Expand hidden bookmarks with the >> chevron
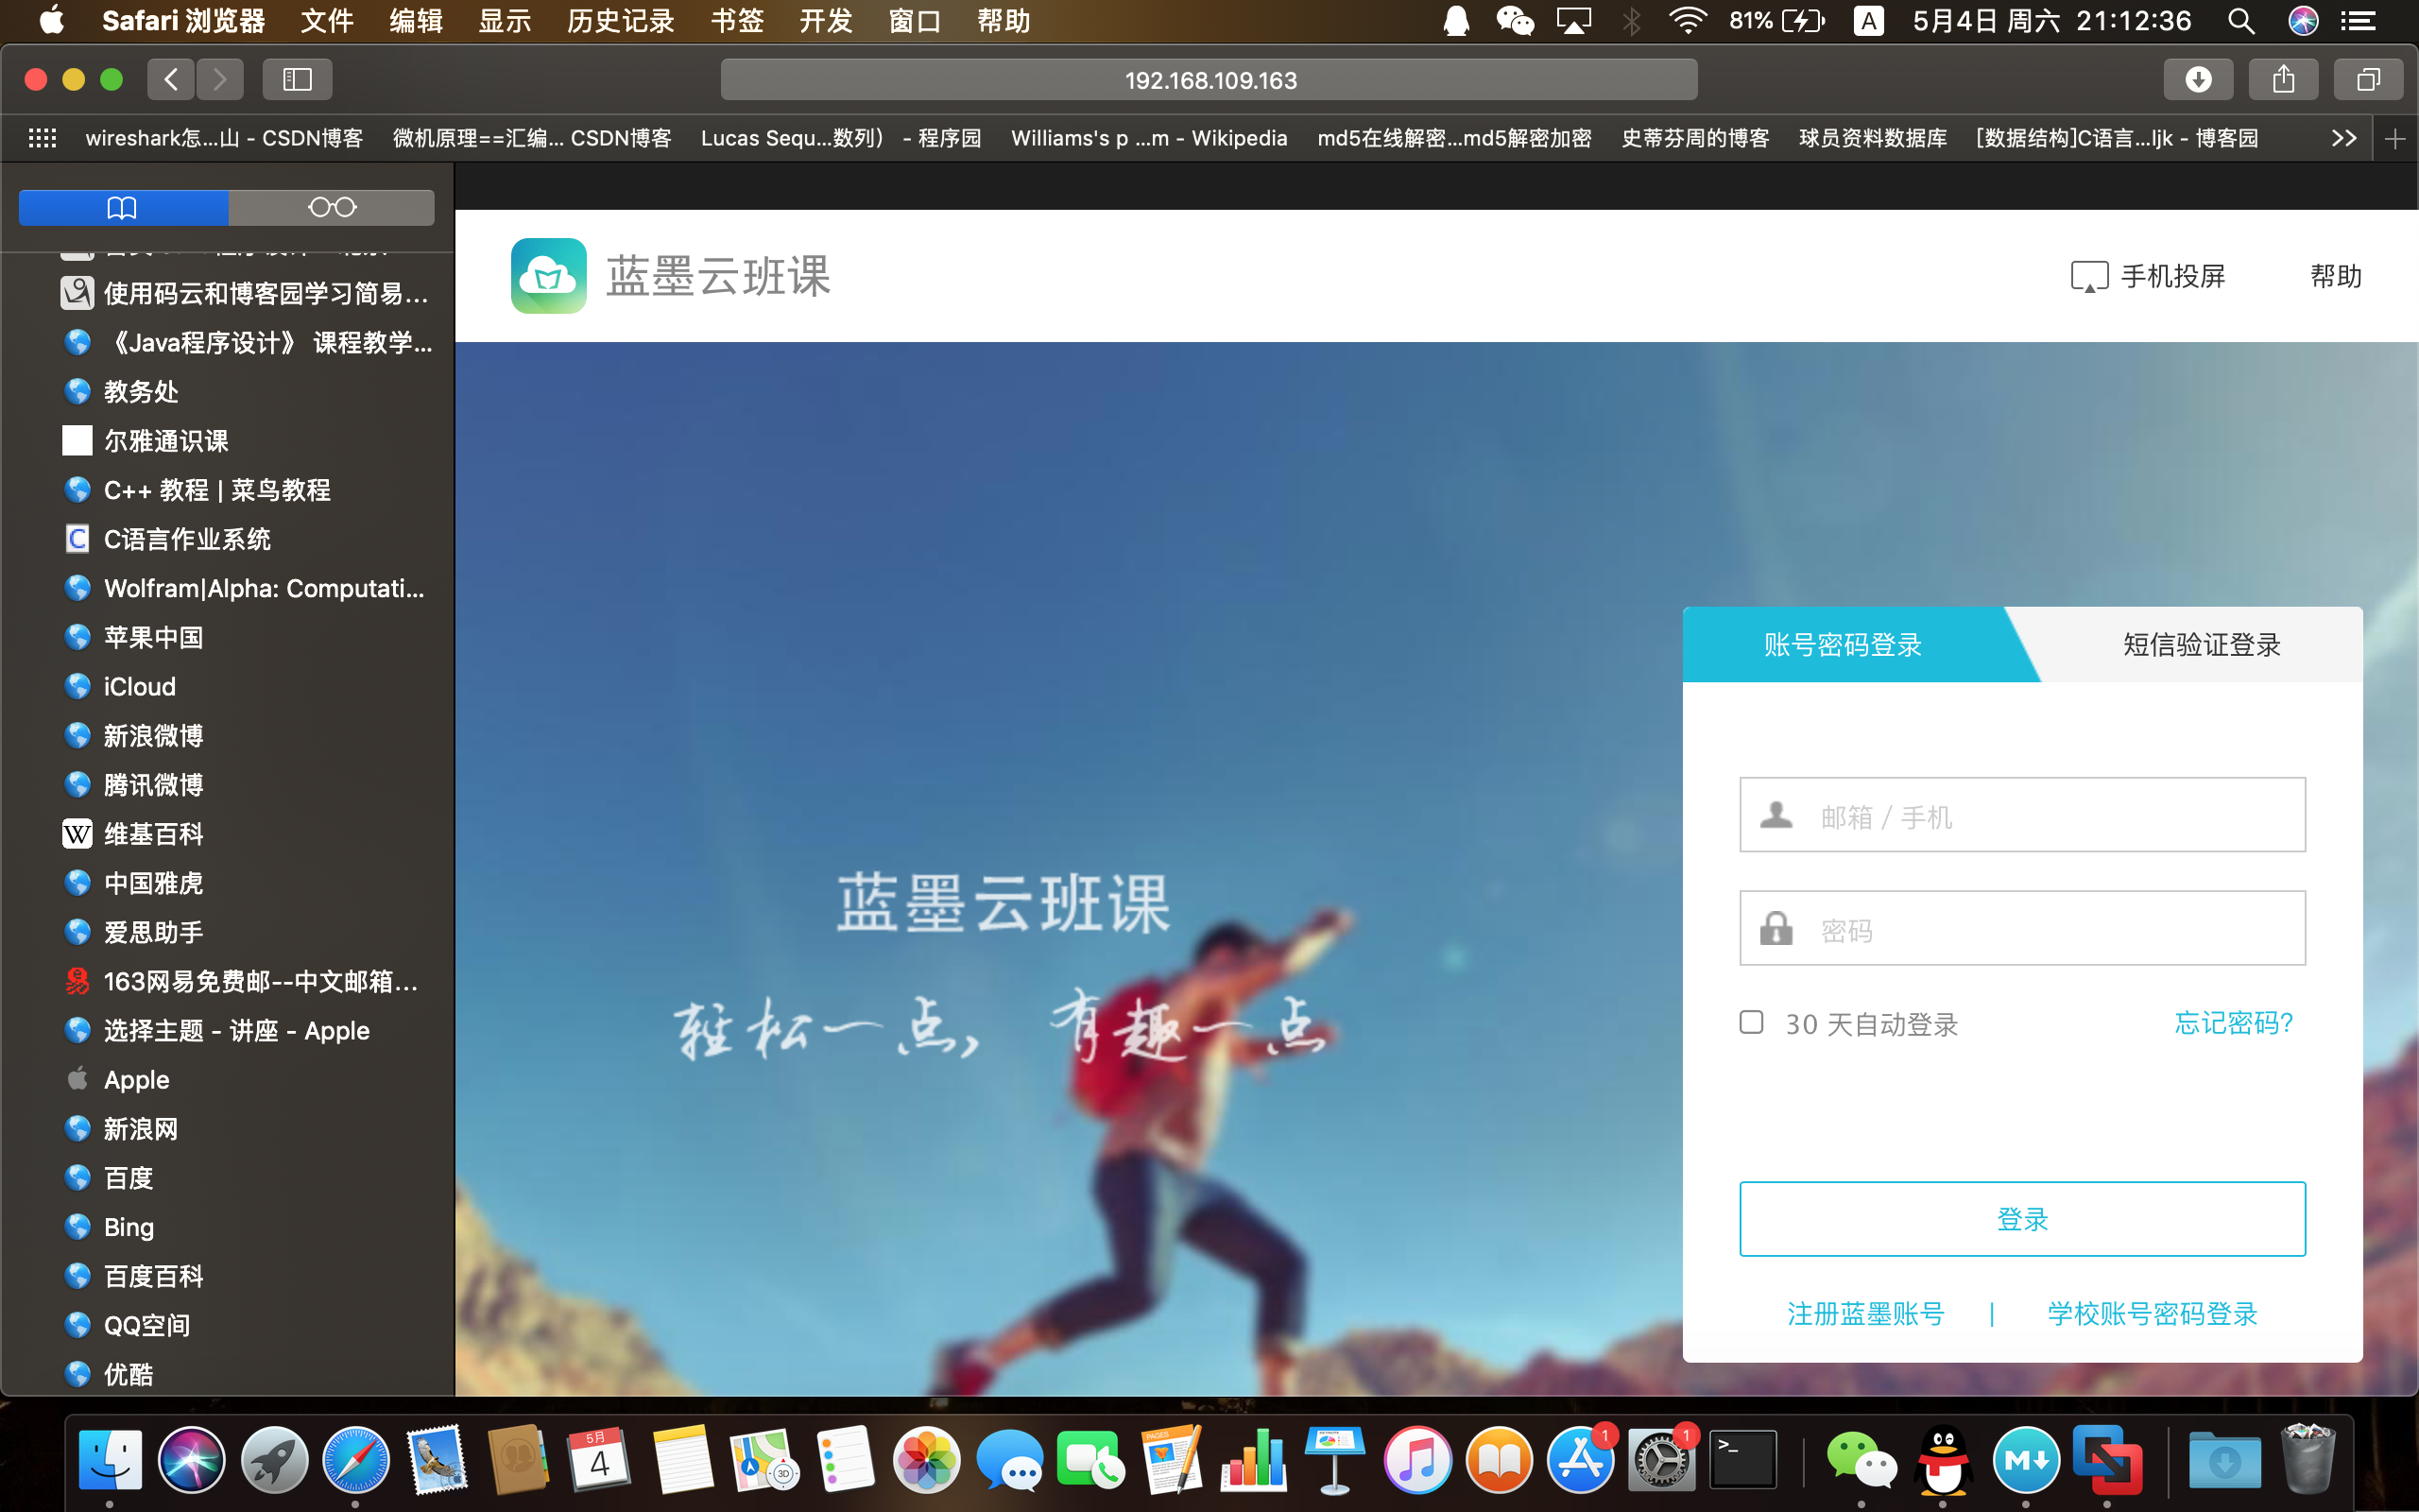Image resolution: width=2419 pixels, height=1512 pixels. 2344,138
